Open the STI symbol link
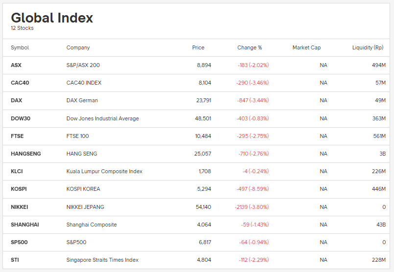 pos(15,260)
